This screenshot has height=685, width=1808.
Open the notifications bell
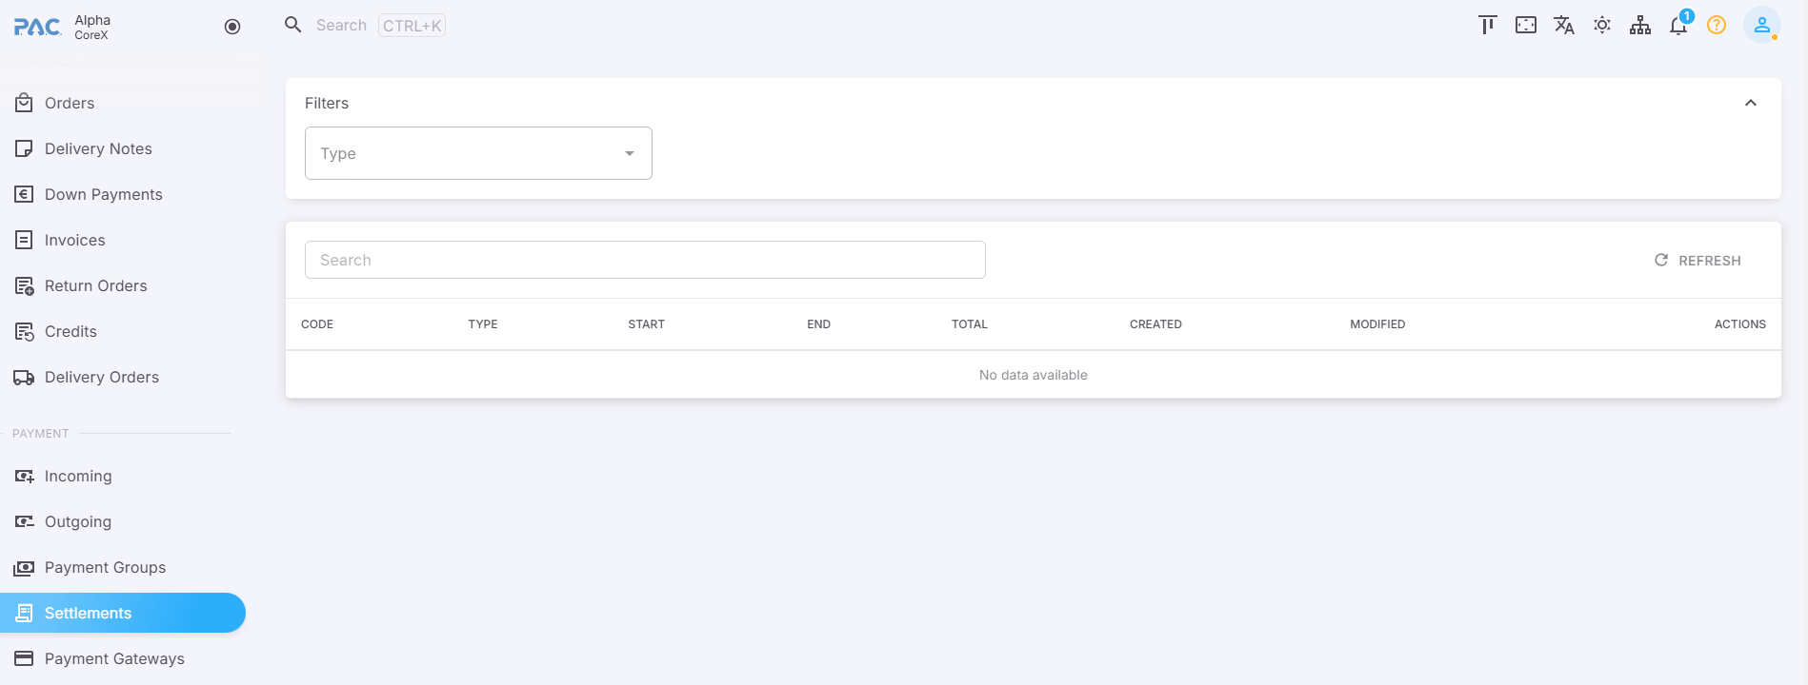(1677, 26)
